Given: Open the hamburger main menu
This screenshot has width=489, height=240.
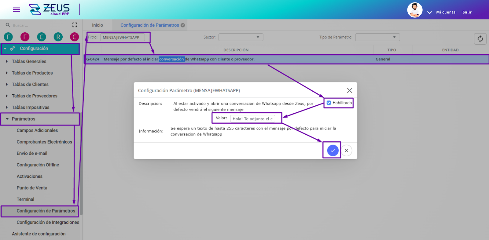Looking at the screenshot, I should click(x=17, y=10).
